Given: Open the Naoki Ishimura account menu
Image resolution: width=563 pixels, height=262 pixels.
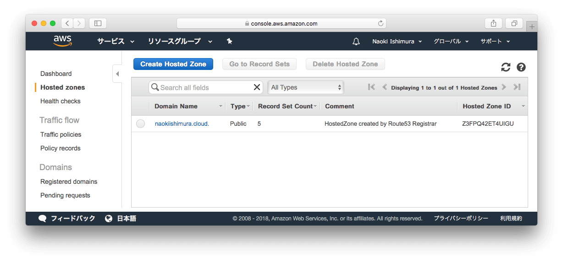Looking at the screenshot, I should coord(397,41).
